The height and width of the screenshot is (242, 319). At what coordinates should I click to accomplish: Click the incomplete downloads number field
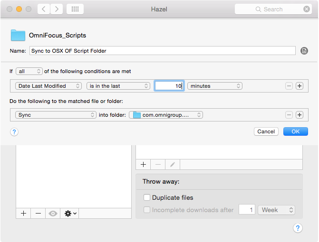point(247,210)
